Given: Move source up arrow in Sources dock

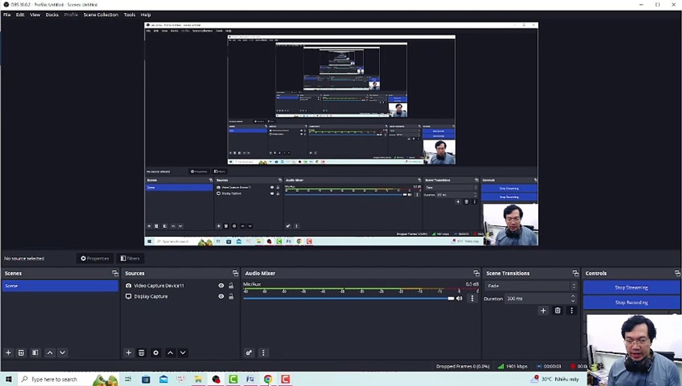Looking at the screenshot, I should [170, 353].
